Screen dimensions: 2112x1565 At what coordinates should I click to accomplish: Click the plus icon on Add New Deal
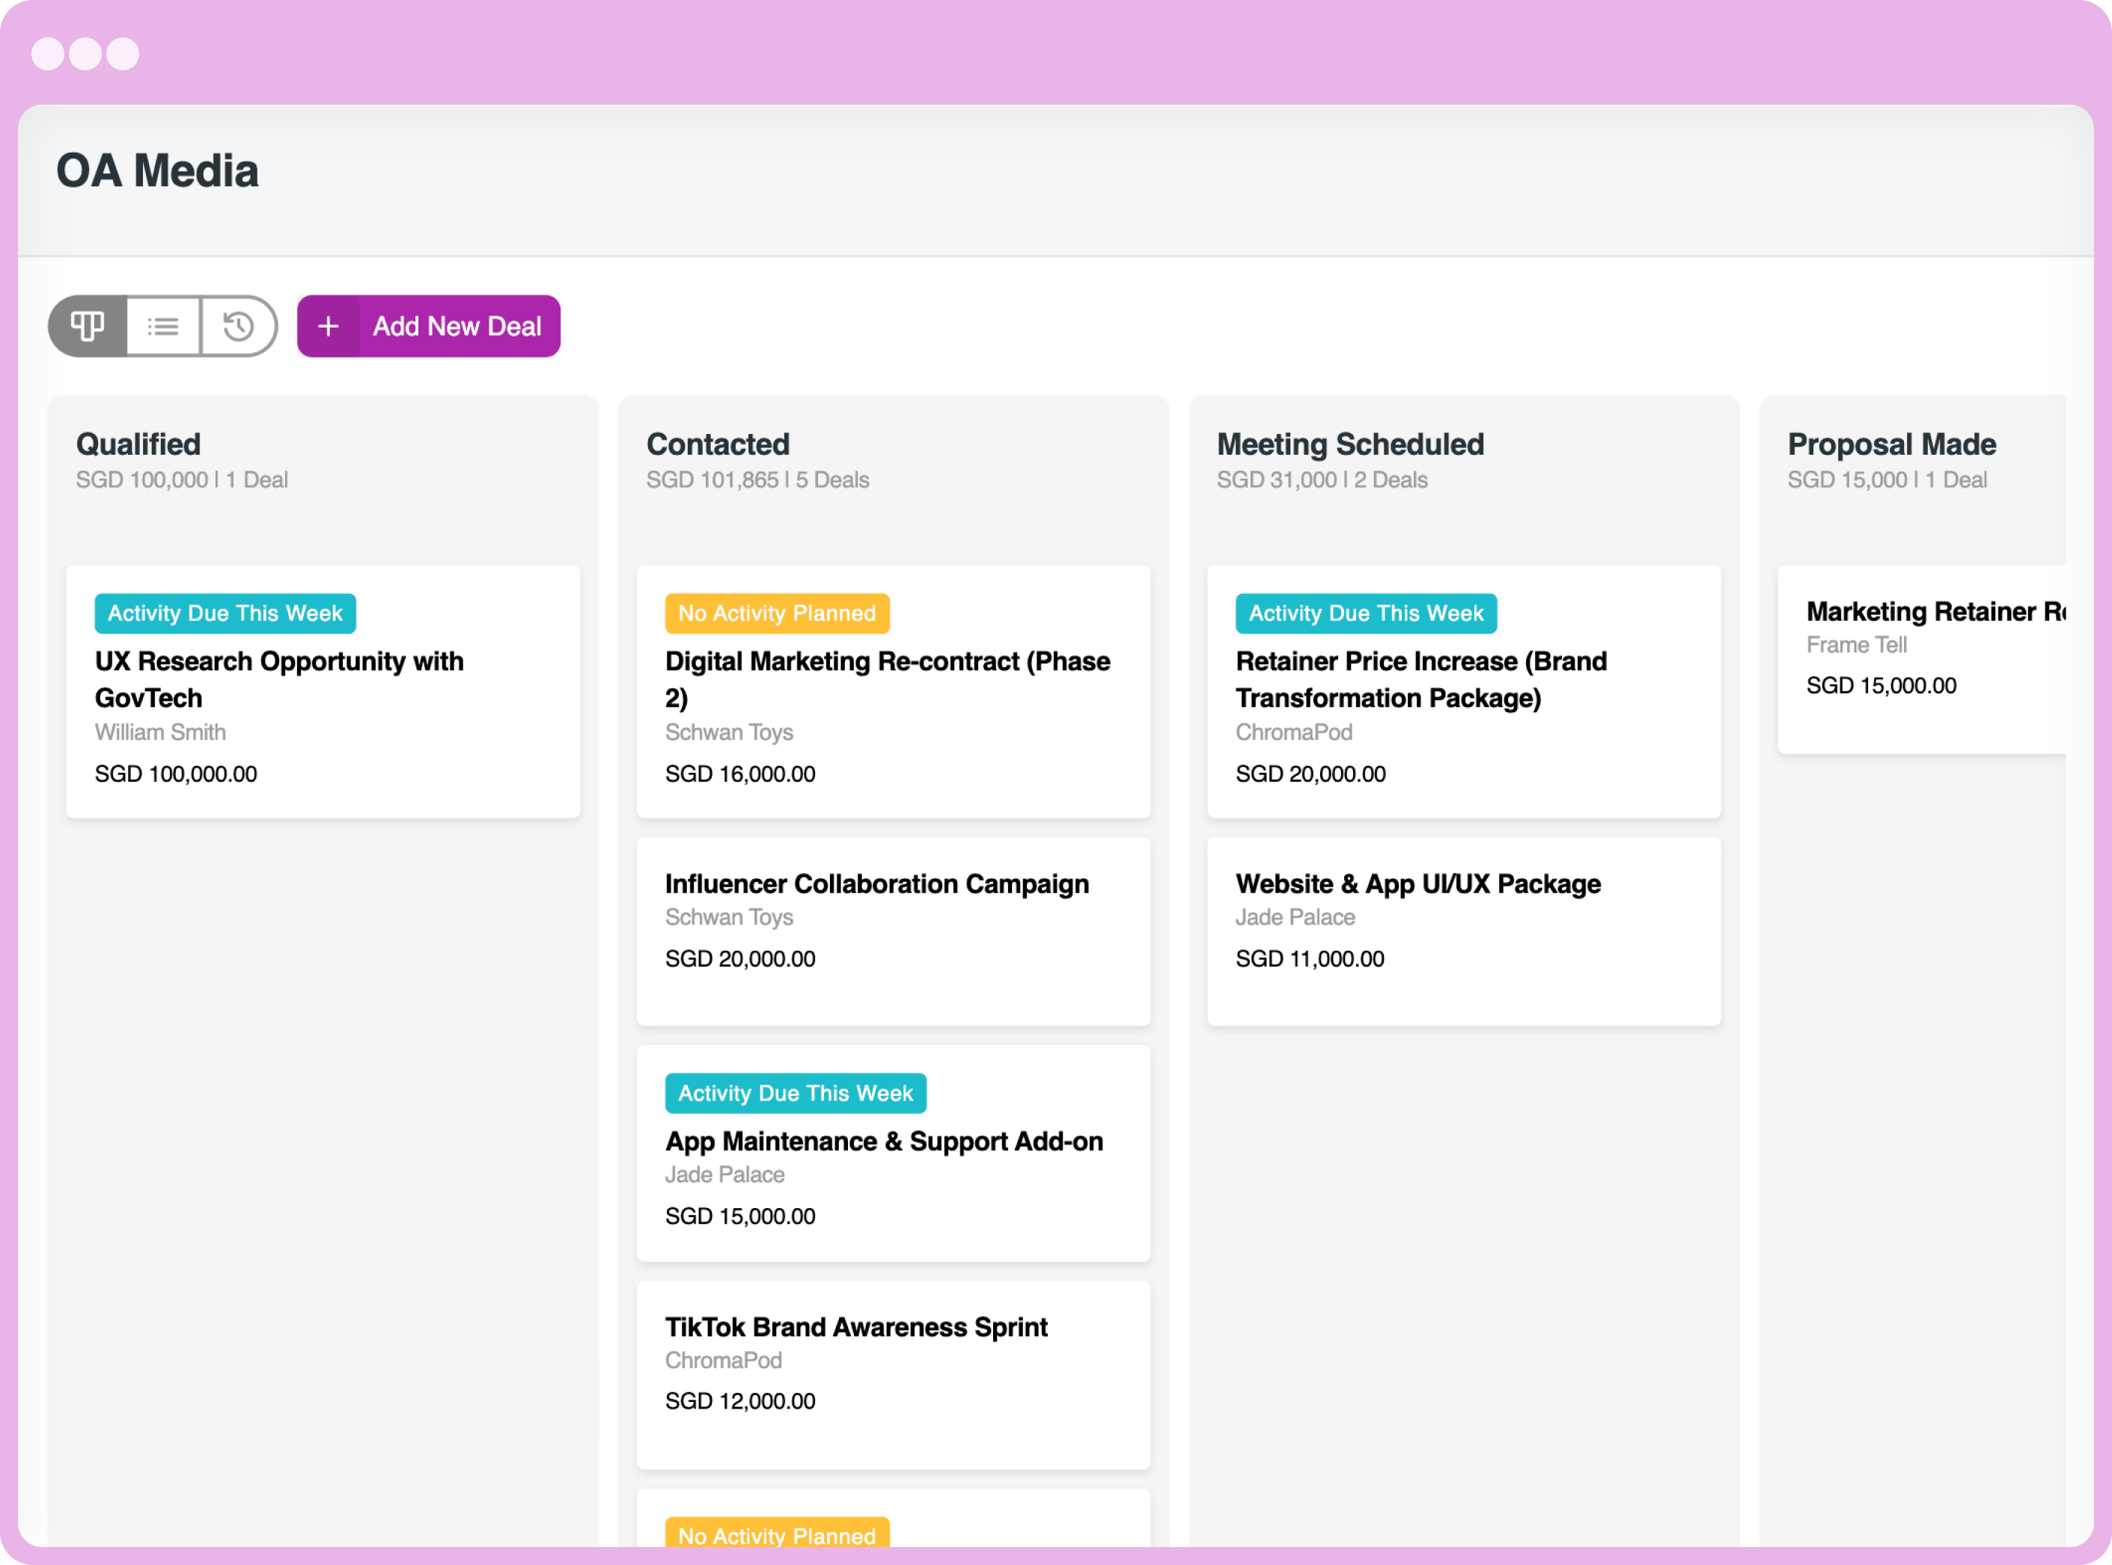pos(328,326)
